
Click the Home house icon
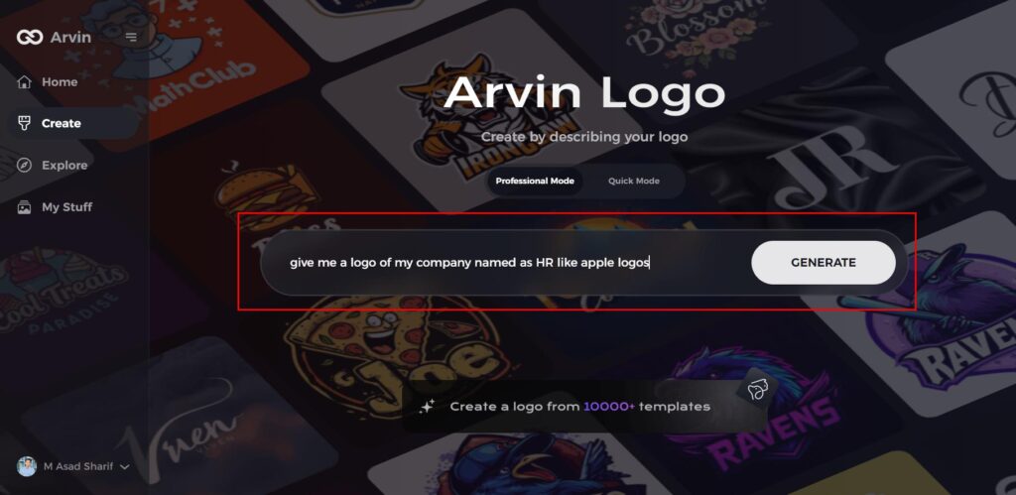24,82
